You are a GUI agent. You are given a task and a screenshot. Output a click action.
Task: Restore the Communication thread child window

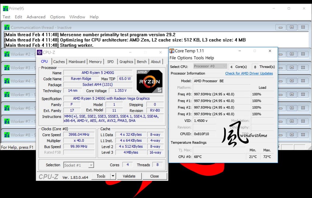click(x=292, y=27)
